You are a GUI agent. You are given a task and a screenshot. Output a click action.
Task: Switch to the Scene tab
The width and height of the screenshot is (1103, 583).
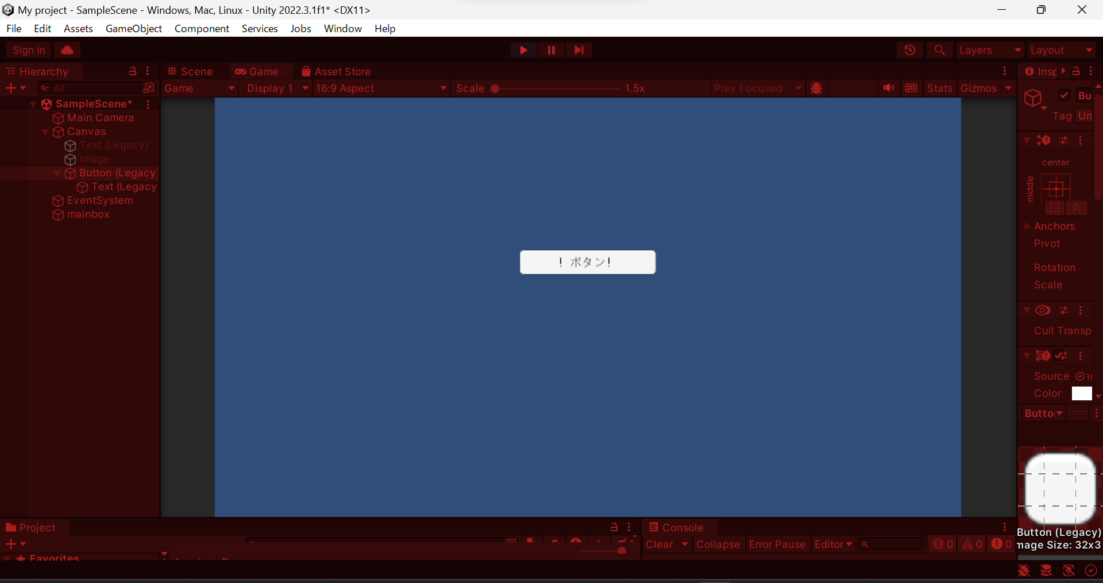[x=190, y=71]
